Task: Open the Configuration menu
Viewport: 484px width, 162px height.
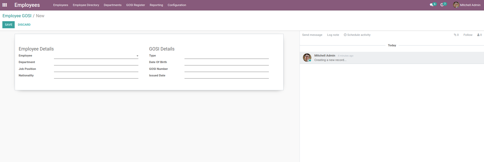Action: (x=177, y=5)
